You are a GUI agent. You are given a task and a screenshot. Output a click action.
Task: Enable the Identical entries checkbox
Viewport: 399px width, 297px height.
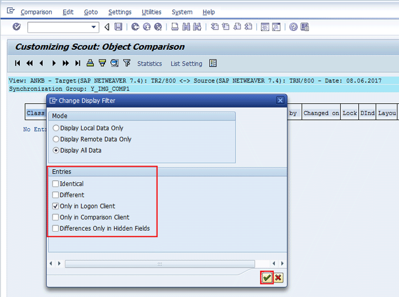point(56,184)
